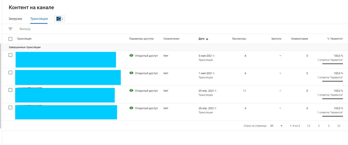Click the eye icon for 28 апр. 2021 row
This screenshot has width=348, height=145.
pyautogui.click(x=131, y=108)
